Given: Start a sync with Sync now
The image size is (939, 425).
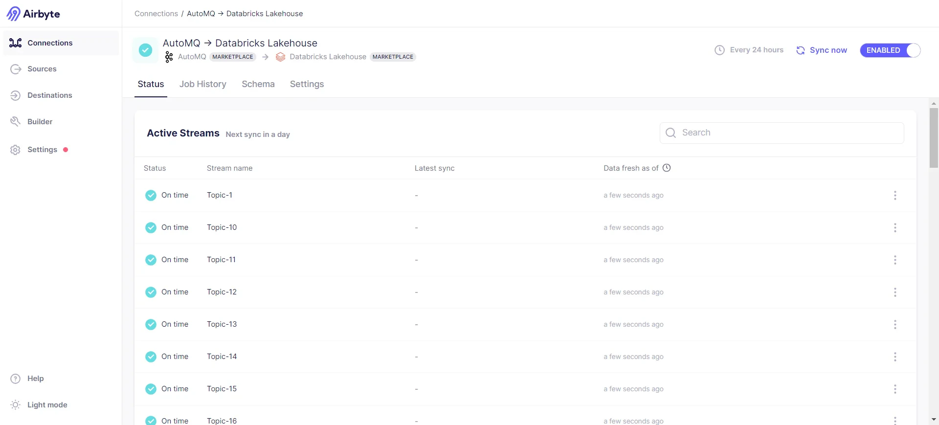Looking at the screenshot, I should pyautogui.click(x=822, y=50).
